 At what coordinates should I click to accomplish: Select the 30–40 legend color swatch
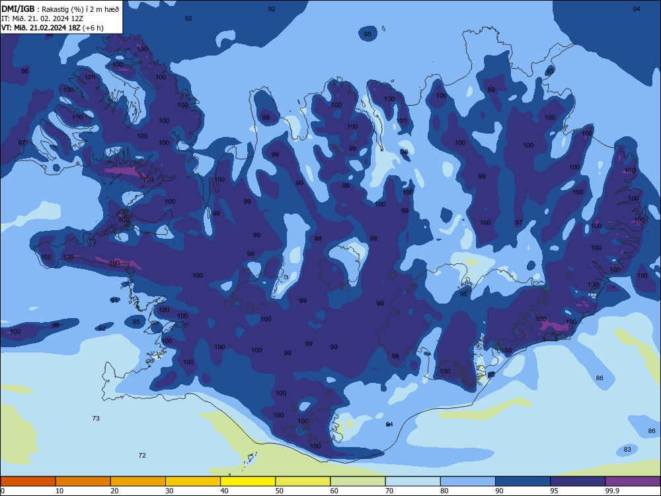click(193, 481)
